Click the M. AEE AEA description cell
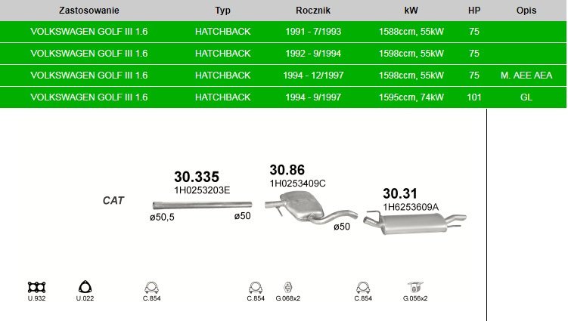The width and height of the screenshot is (568, 321). [526, 76]
